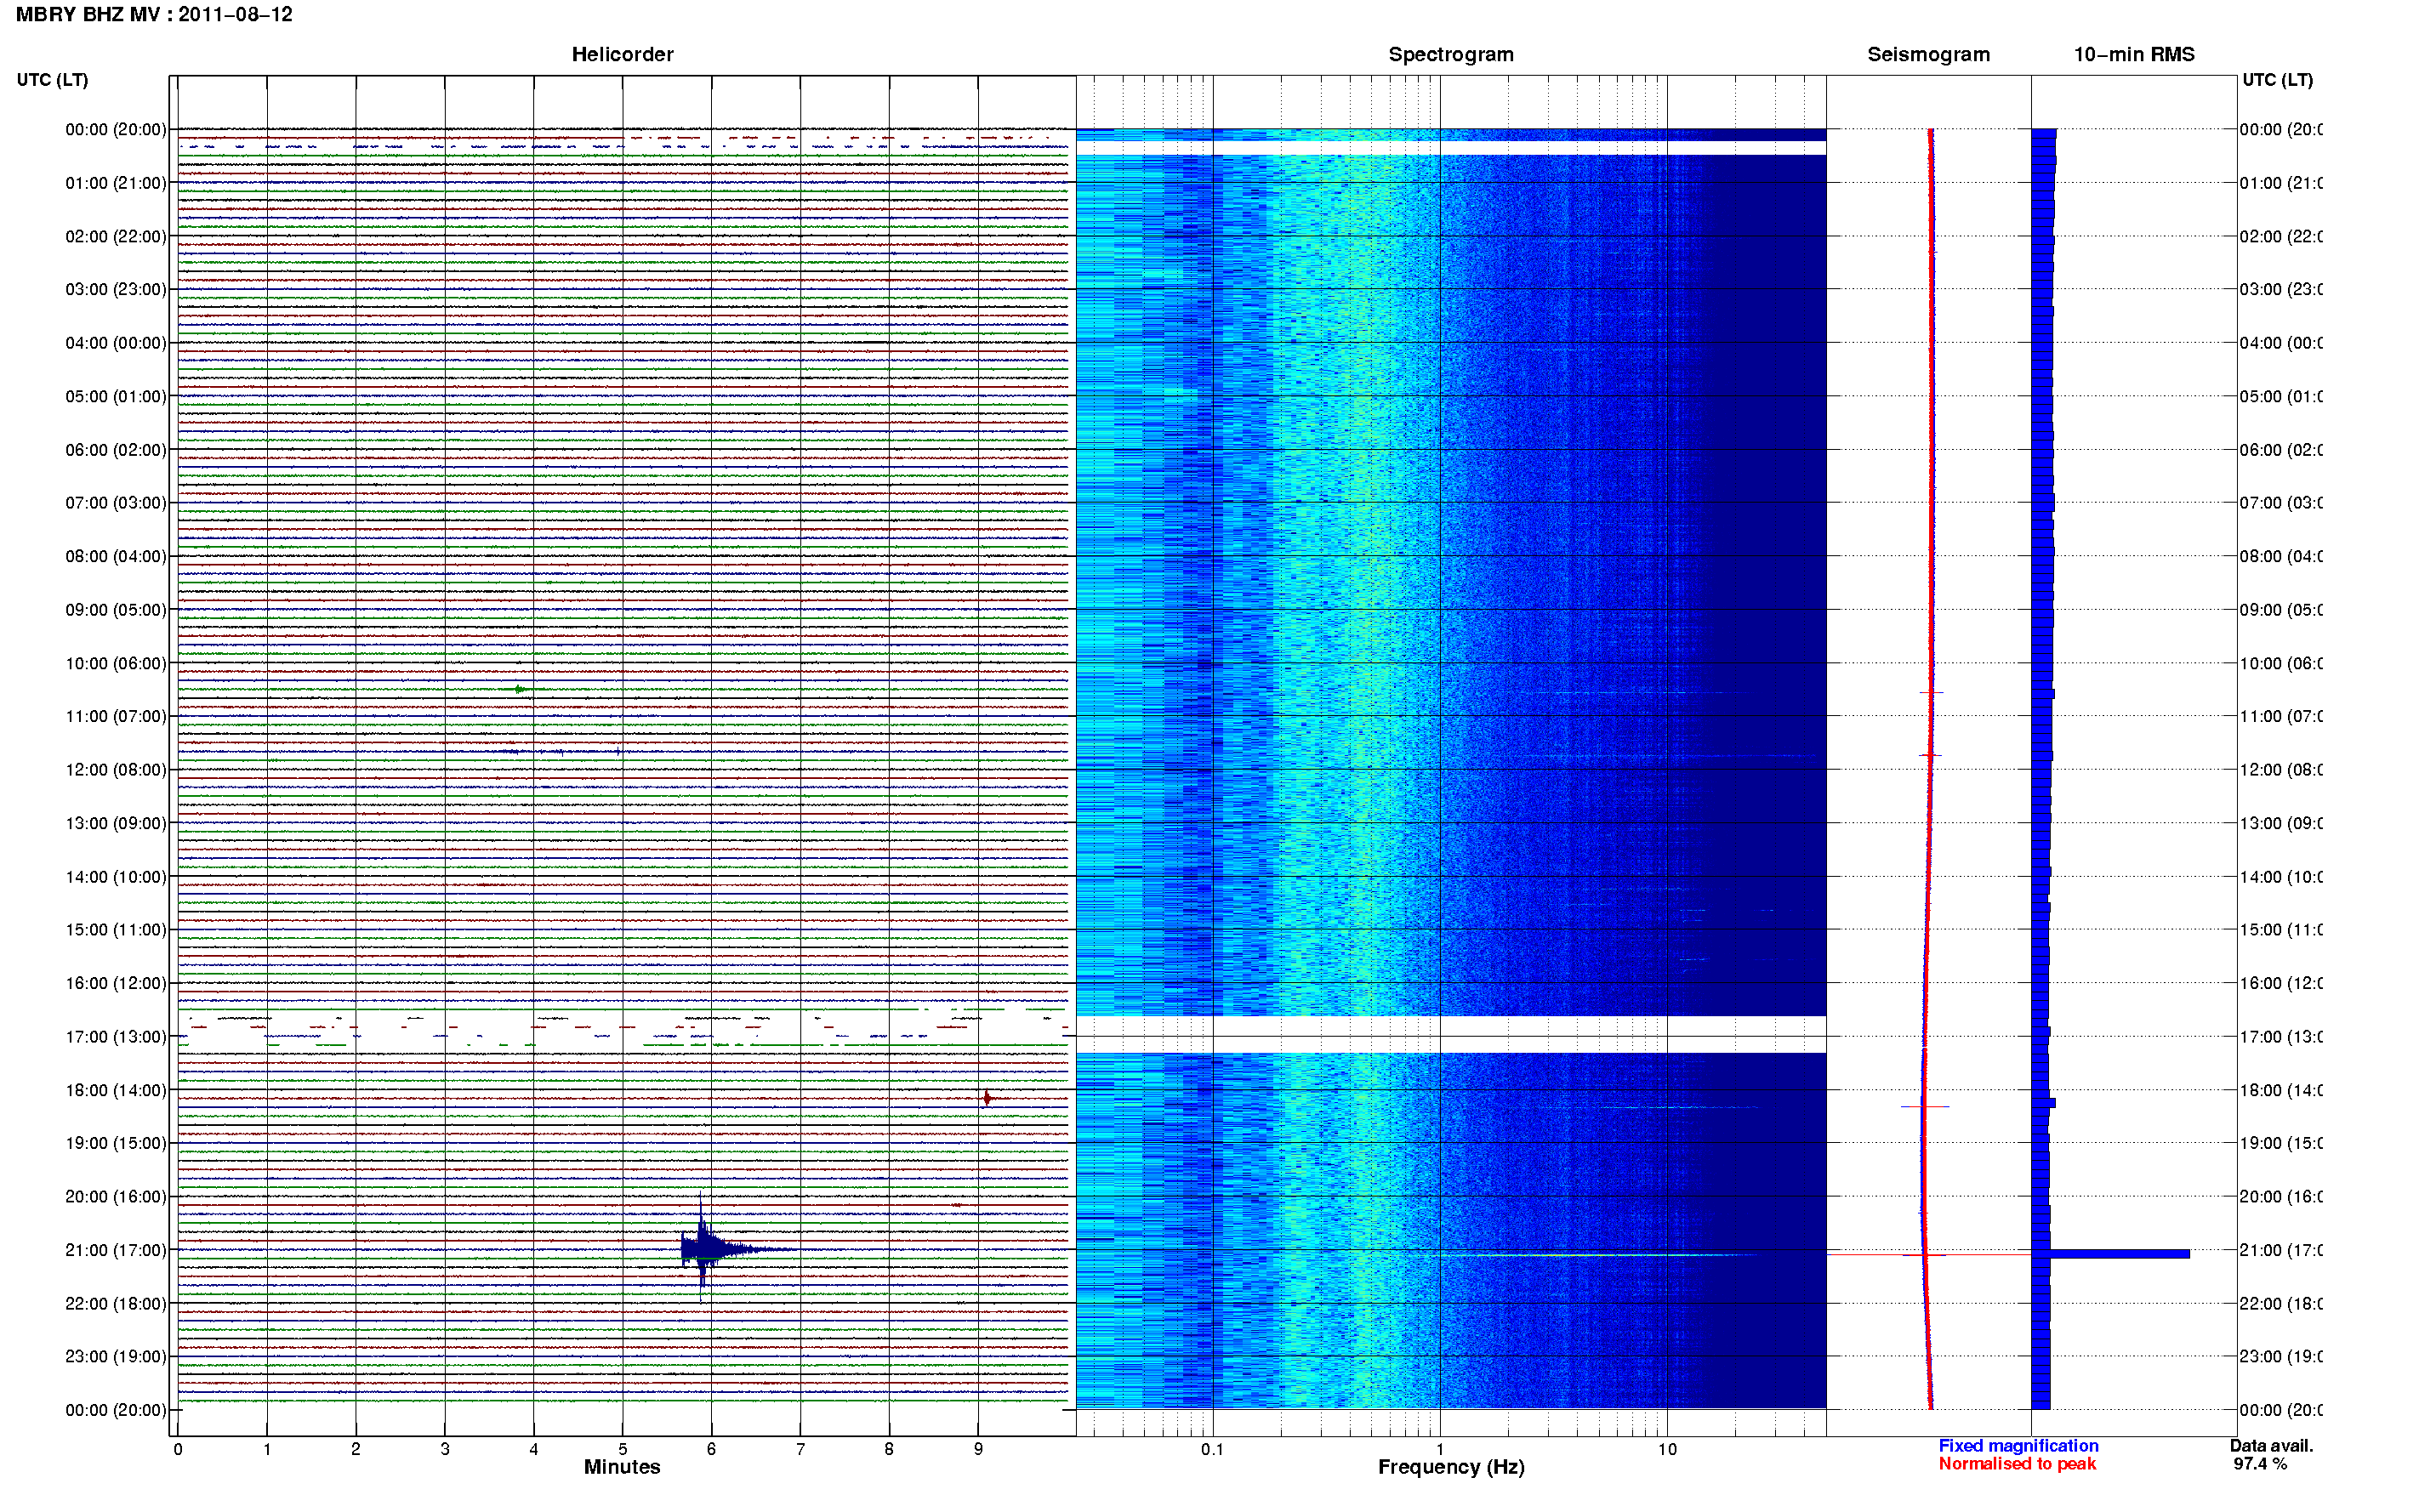
Task: Select the 10-min RMS panel heading
Action: pos(2133,55)
